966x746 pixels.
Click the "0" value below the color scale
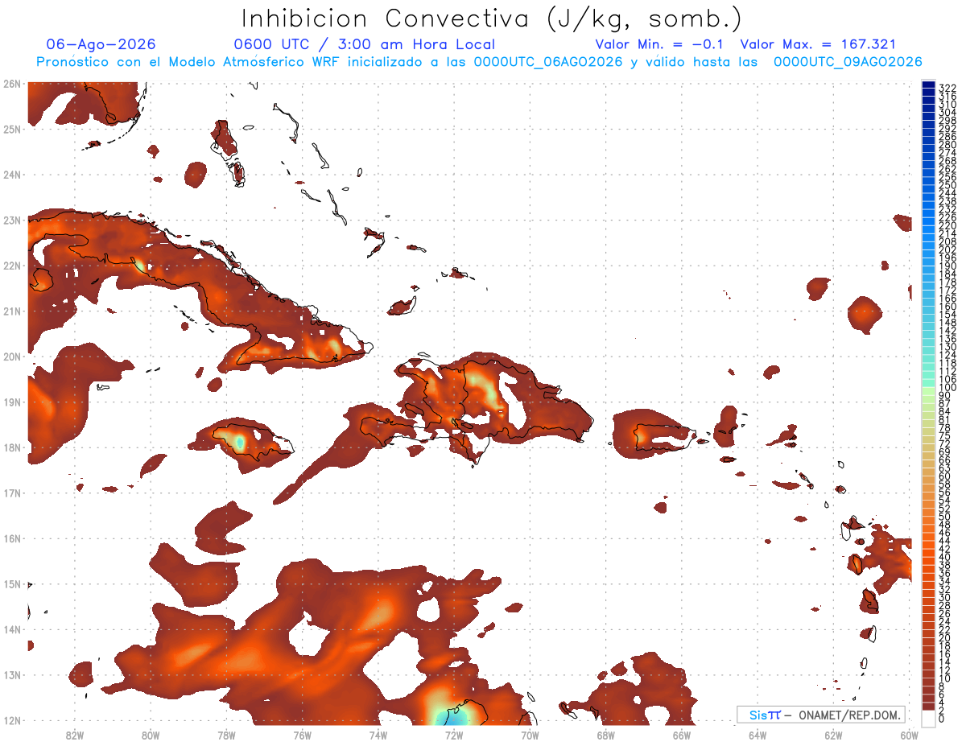pyautogui.click(x=942, y=719)
